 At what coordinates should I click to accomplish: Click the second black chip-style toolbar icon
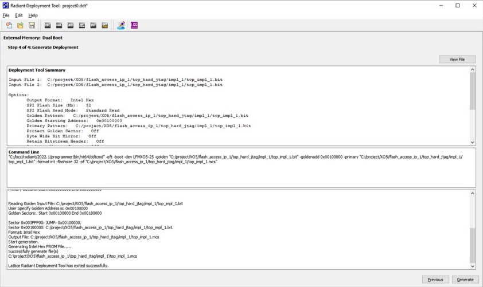click(59, 25)
